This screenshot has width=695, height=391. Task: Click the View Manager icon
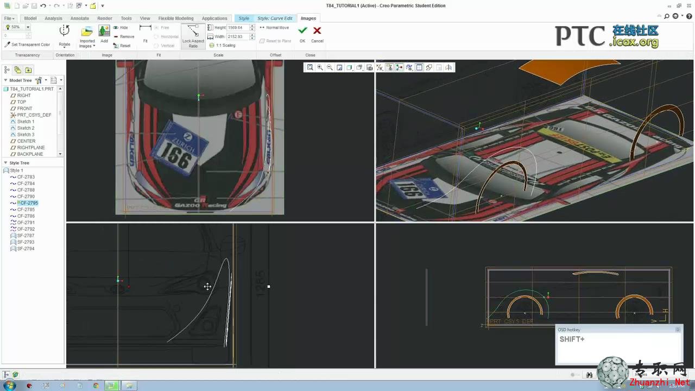click(370, 67)
